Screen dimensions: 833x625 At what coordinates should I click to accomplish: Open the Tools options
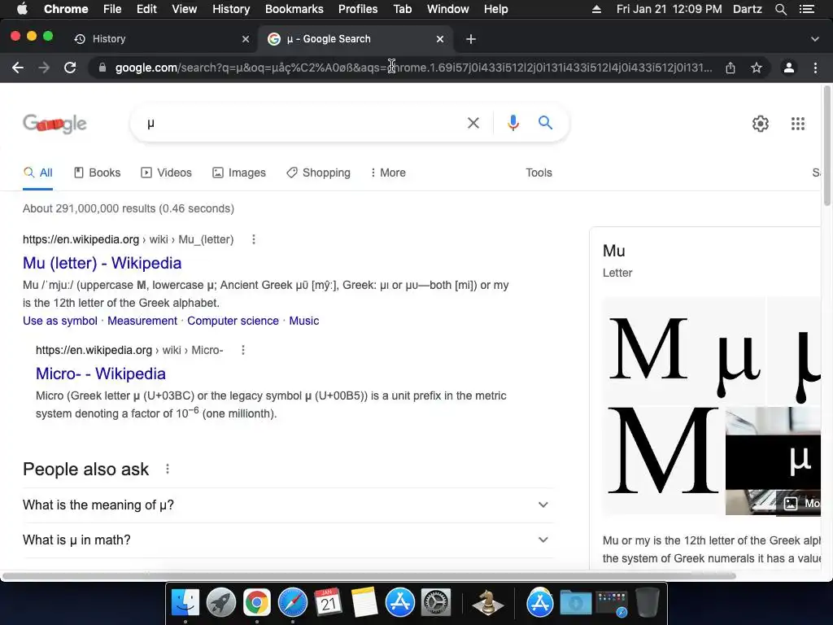[539, 173]
